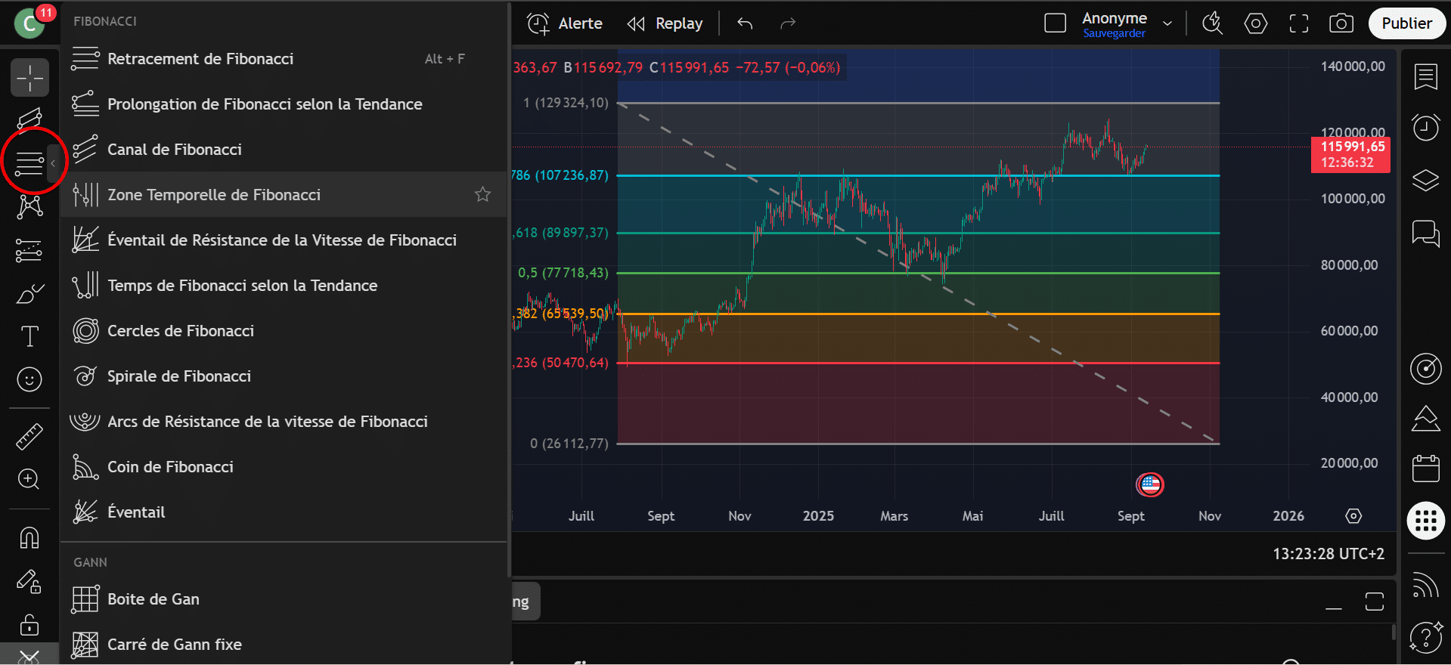Open the calendar panel in right sidebar

[x=1425, y=469]
